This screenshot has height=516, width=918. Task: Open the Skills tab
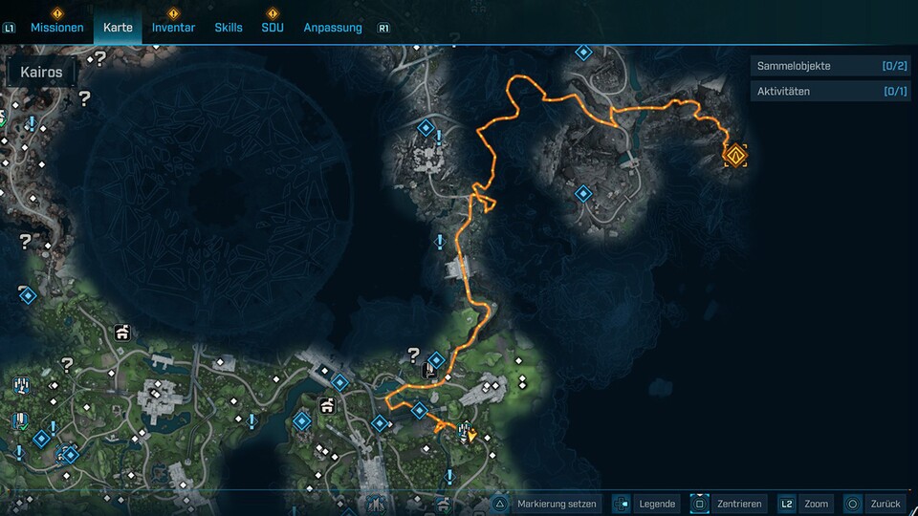pos(229,28)
